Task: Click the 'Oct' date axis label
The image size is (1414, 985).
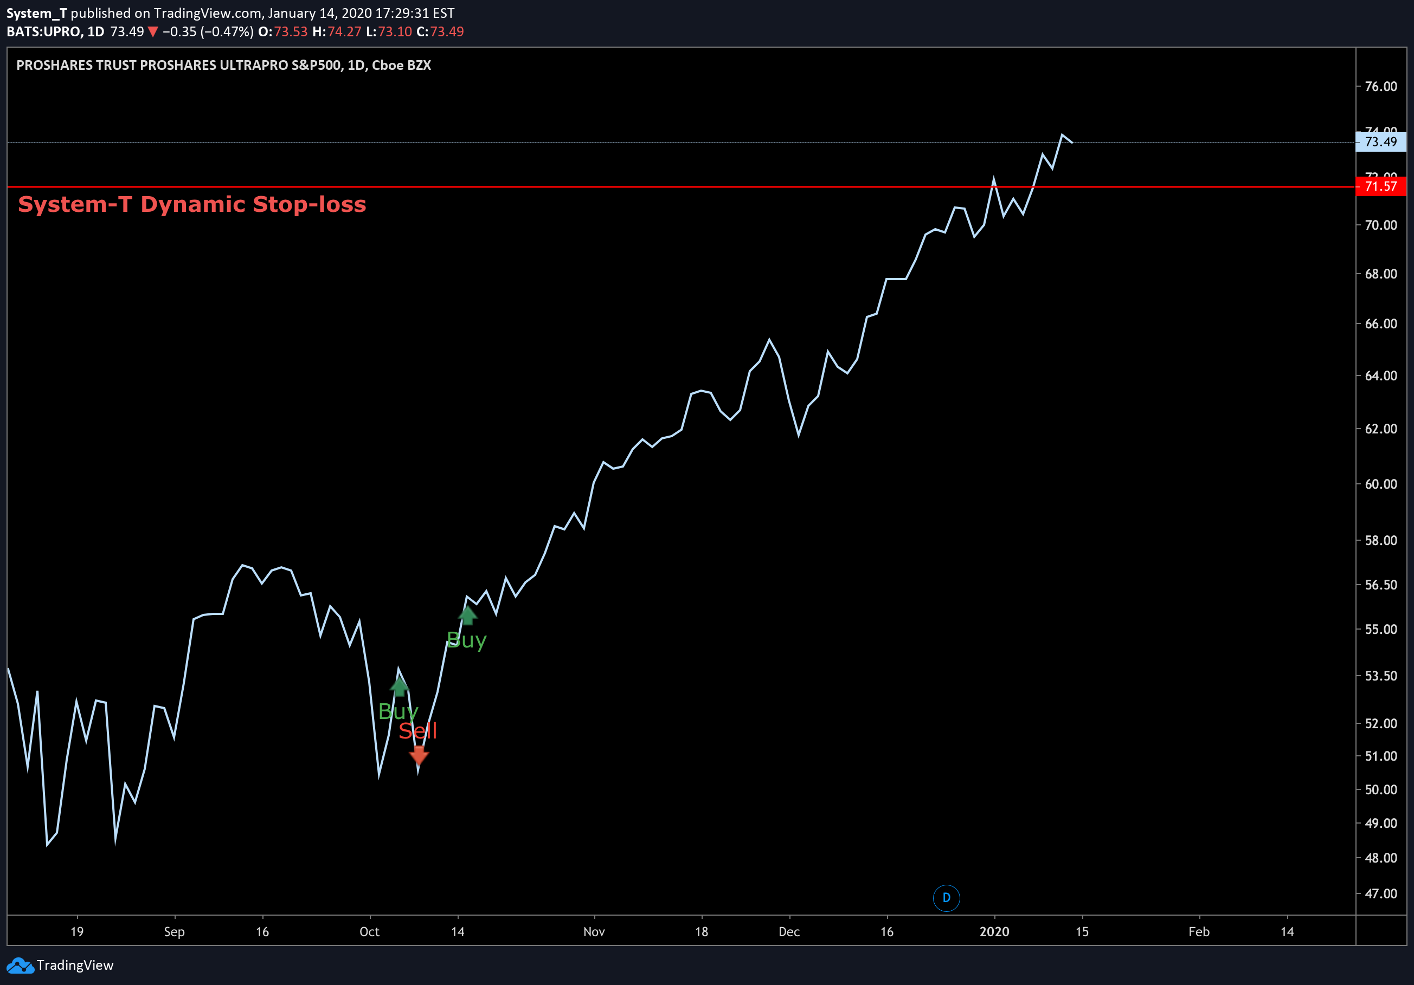Action: pyautogui.click(x=370, y=931)
